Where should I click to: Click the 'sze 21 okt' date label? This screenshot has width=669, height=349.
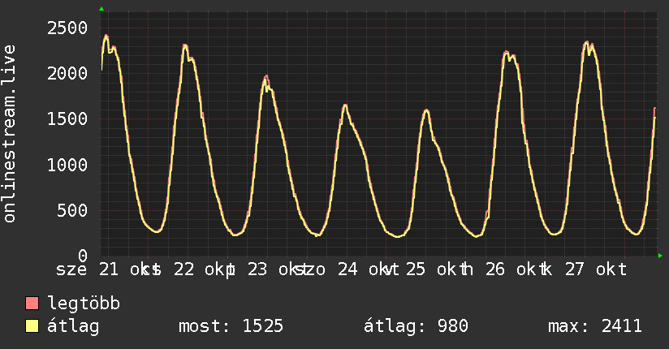(108, 269)
